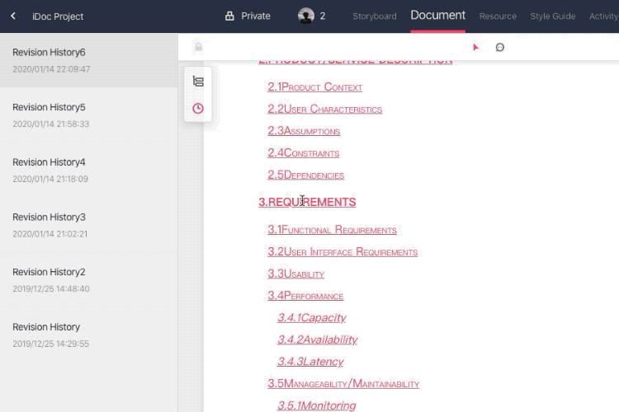This screenshot has height=412, width=619.
Task: Open 3.4.1 Capacity link
Action: (x=312, y=318)
